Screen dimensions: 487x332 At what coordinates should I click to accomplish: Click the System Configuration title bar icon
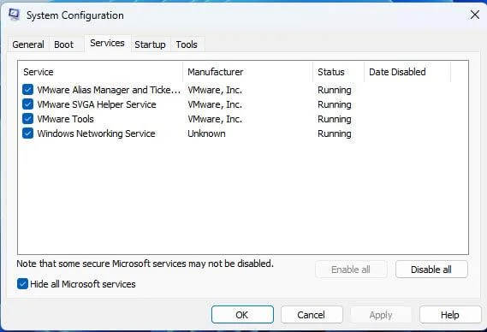coord(14,15)
